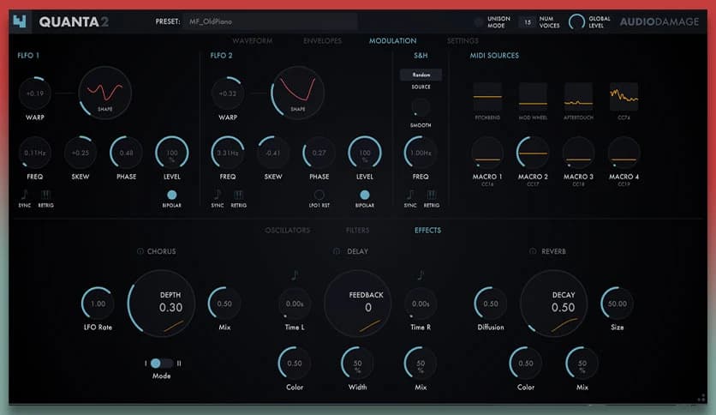
Task: Toggle FLFO 1 retrig keyboard icon
Action: pos(45,195)
